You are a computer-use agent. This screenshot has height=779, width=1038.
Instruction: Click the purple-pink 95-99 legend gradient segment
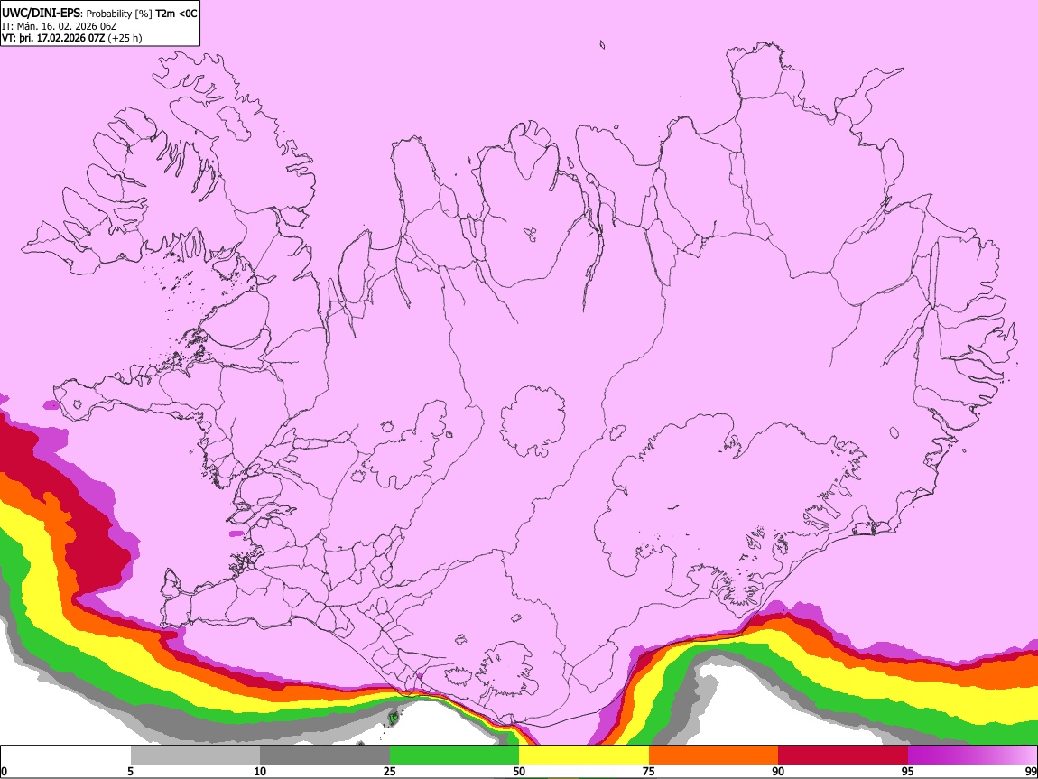coord(972,756)
